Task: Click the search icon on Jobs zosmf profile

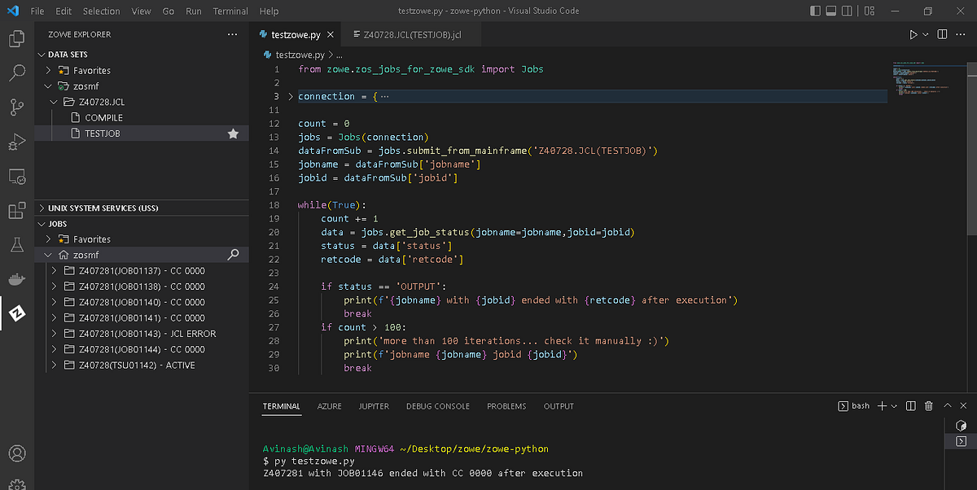Action: (x=233, y=255)
